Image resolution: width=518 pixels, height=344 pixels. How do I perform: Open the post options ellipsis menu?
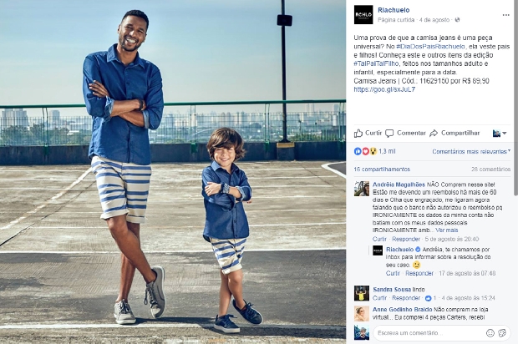click(505, 15)
